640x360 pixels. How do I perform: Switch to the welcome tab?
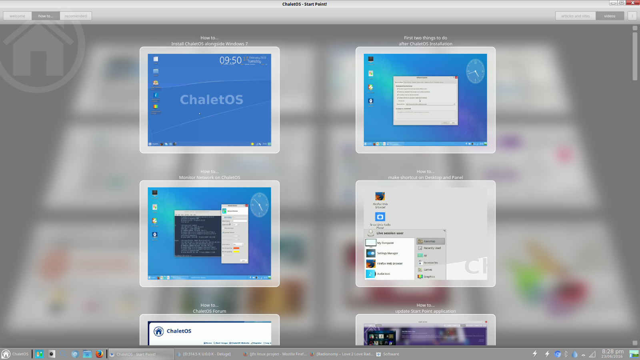[x=18, y=16]
